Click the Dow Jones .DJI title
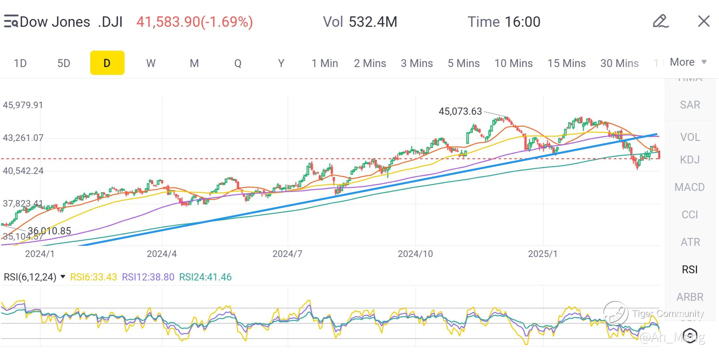This screenshot has height=353, width=719. coord(71,22)
